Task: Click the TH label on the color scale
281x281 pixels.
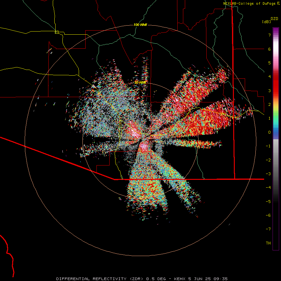Action: pyautogui.click(x=268, y=243)
